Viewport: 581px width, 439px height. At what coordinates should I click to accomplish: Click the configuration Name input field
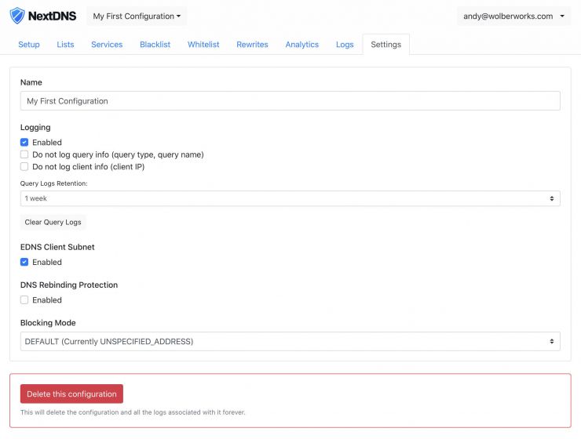point(290,101)
